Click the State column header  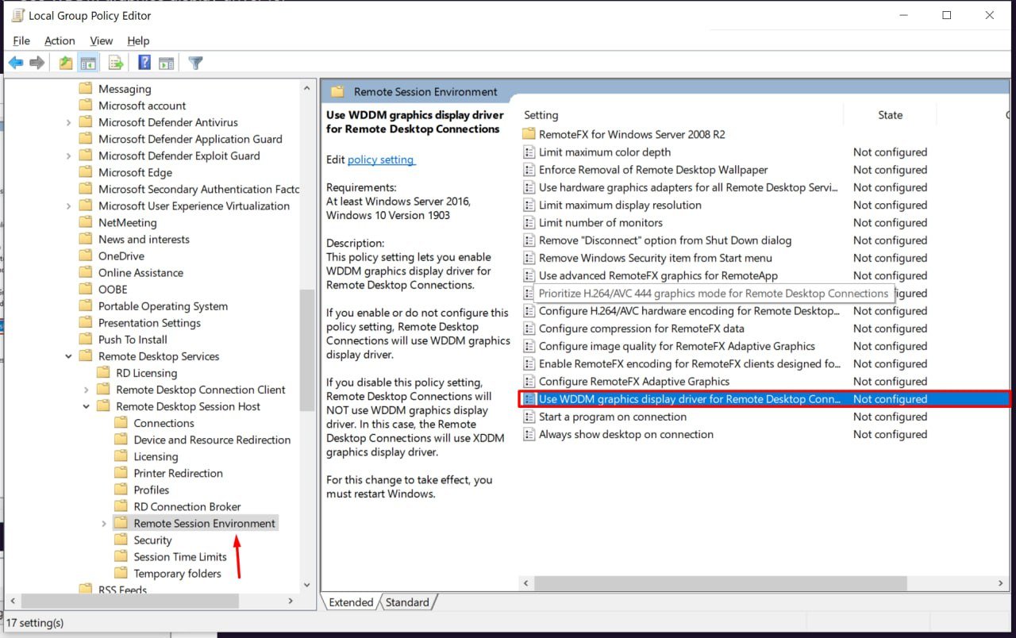890,115
